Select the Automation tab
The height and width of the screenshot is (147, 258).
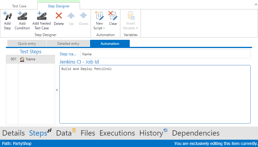(x=110, y=44)
